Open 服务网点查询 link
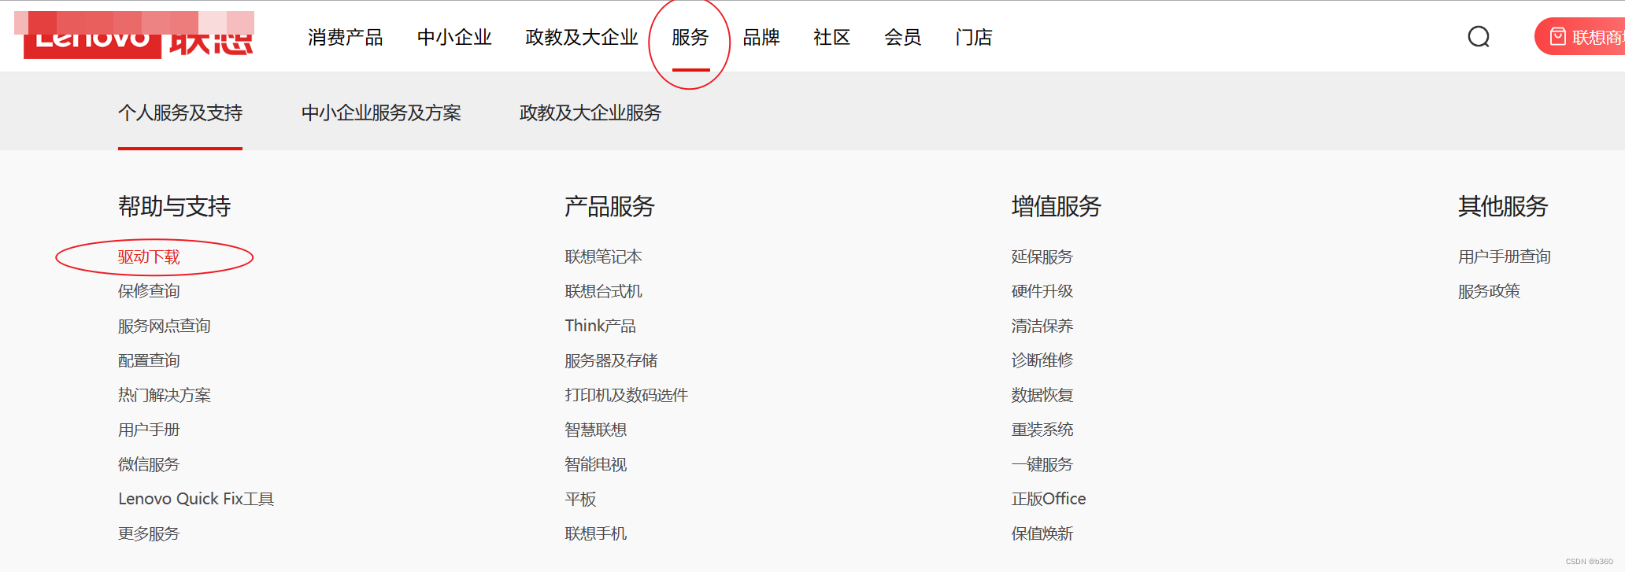The image size is (1625, 572). [165, 326]
